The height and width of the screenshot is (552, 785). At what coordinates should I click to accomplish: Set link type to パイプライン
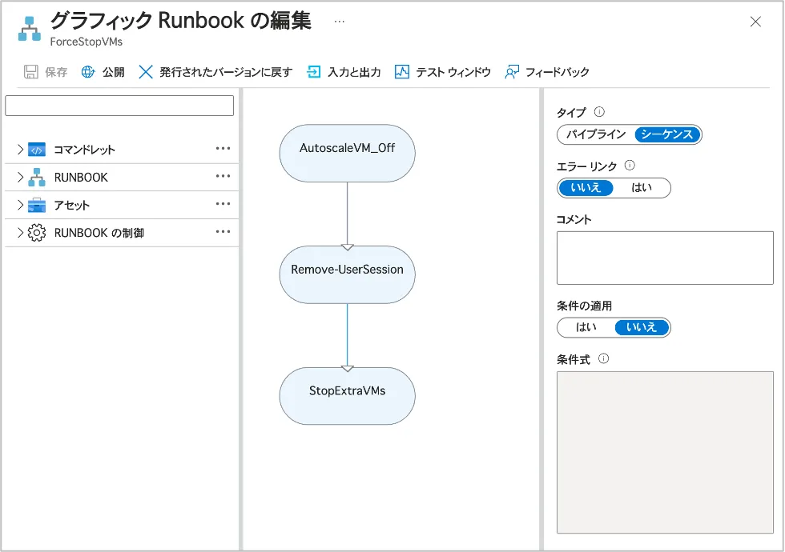tap(596, 134)
